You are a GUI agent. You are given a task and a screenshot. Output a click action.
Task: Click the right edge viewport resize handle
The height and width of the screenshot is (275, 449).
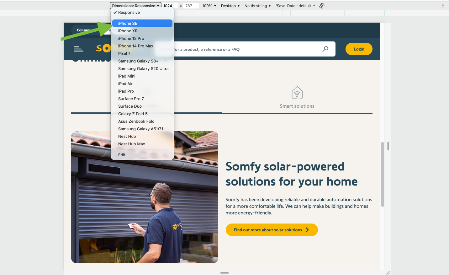[388, 146]
